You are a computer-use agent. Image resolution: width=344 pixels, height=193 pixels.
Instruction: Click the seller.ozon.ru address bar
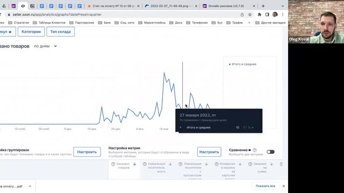tap(123, 14)
